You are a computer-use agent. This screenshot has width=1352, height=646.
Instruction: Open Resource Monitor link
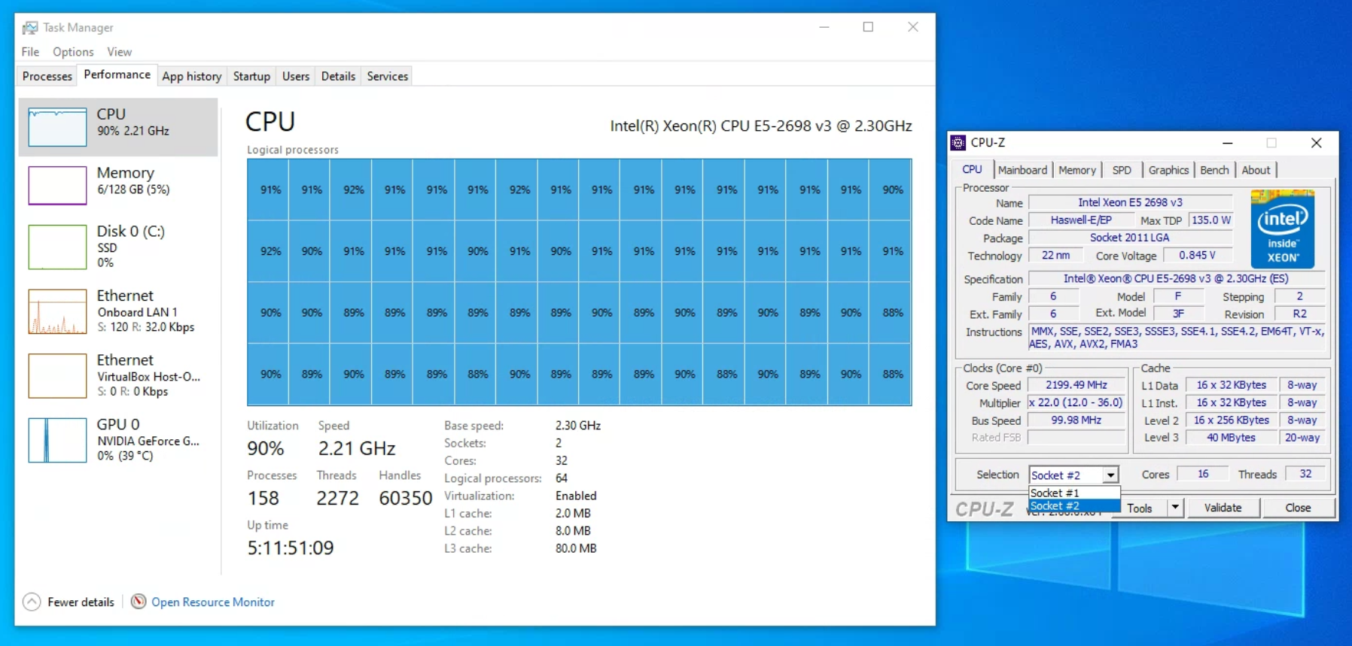pos(213,602)
